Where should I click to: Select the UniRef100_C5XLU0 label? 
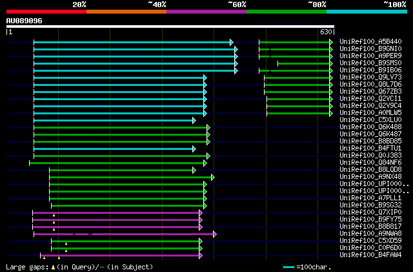(370, 120)
